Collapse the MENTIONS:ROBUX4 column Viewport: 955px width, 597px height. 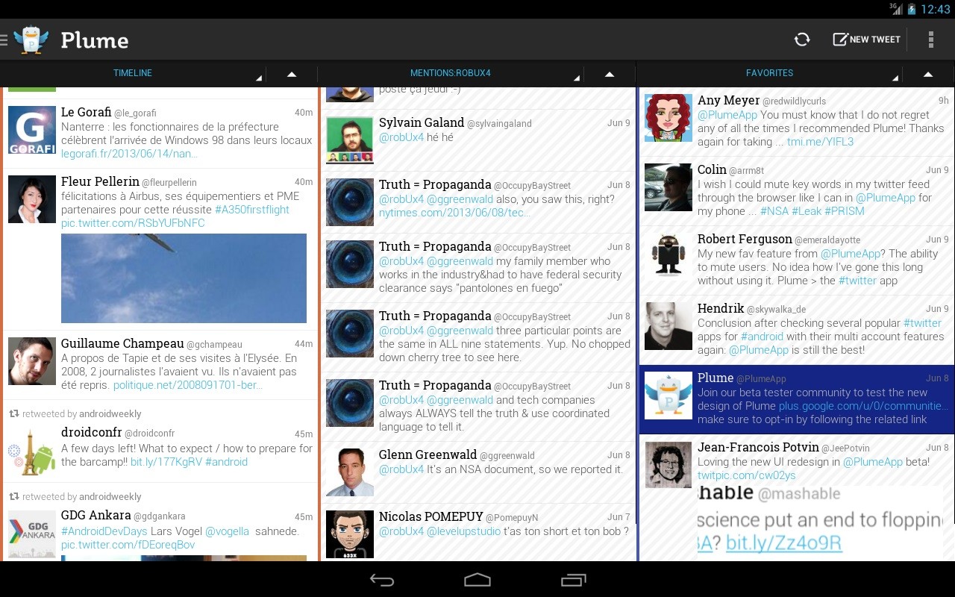(x=610, y=74)
